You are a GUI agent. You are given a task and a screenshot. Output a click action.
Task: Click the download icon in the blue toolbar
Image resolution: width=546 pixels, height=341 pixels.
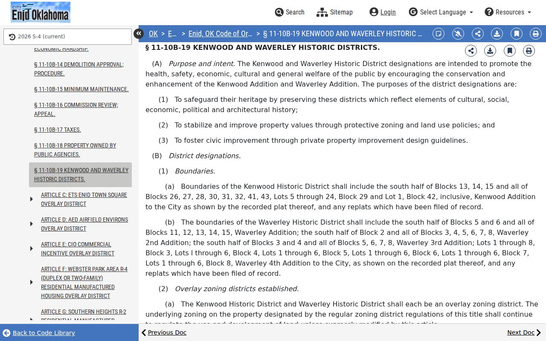click(497, 34)
